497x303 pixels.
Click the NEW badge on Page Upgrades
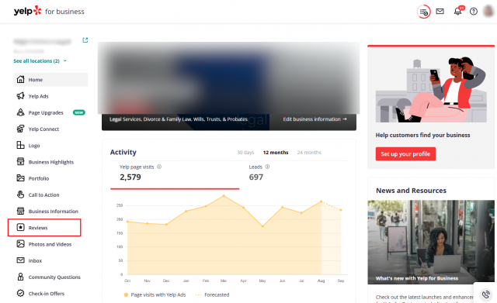click(79, 112)
